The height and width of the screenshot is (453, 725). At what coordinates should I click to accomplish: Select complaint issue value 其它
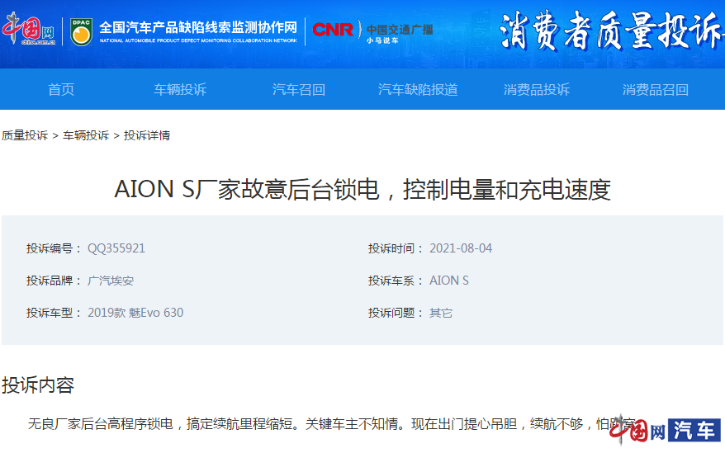441,313
